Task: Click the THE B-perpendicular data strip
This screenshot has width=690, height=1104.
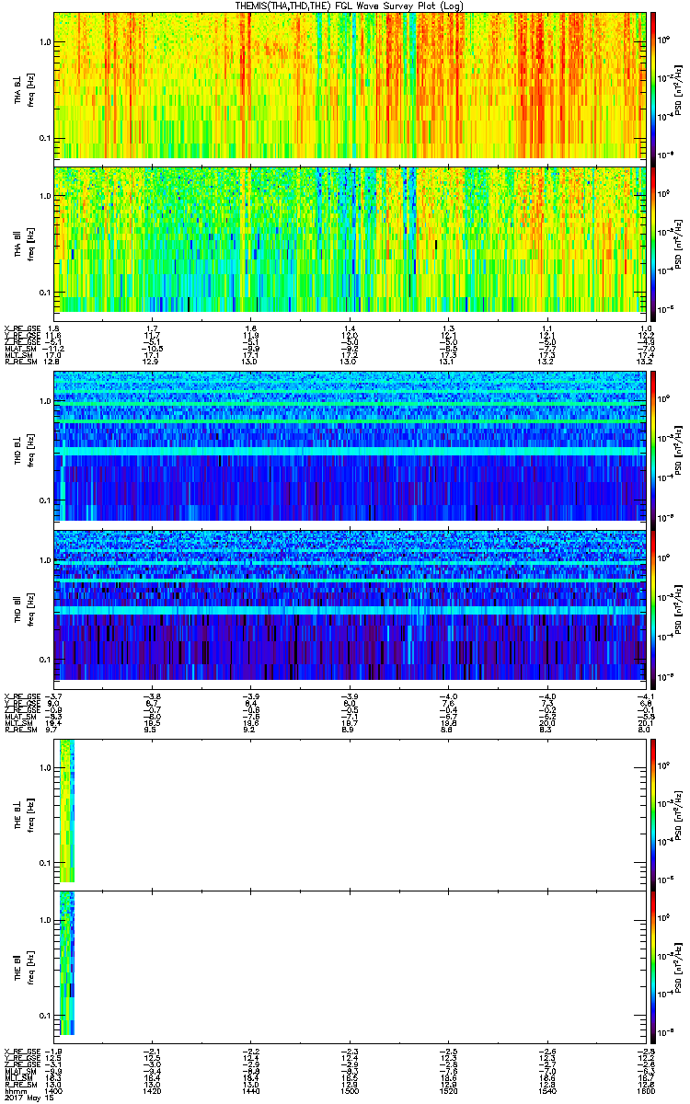Action: tap(66, 810)
